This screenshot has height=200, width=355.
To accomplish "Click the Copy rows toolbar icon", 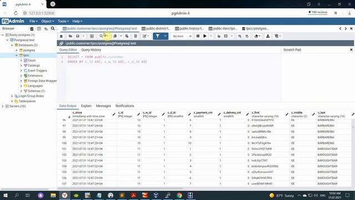I will [115, 36].
